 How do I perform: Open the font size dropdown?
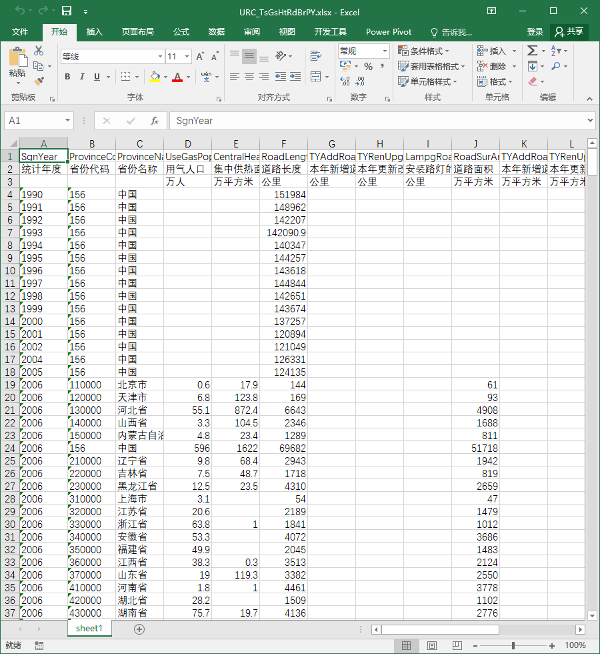click(187, 56)
